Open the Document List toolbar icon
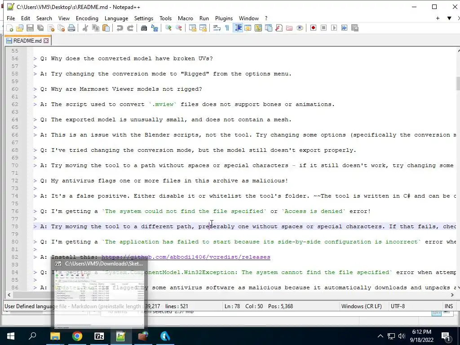460x345 pixels. [x=269, y=28]
